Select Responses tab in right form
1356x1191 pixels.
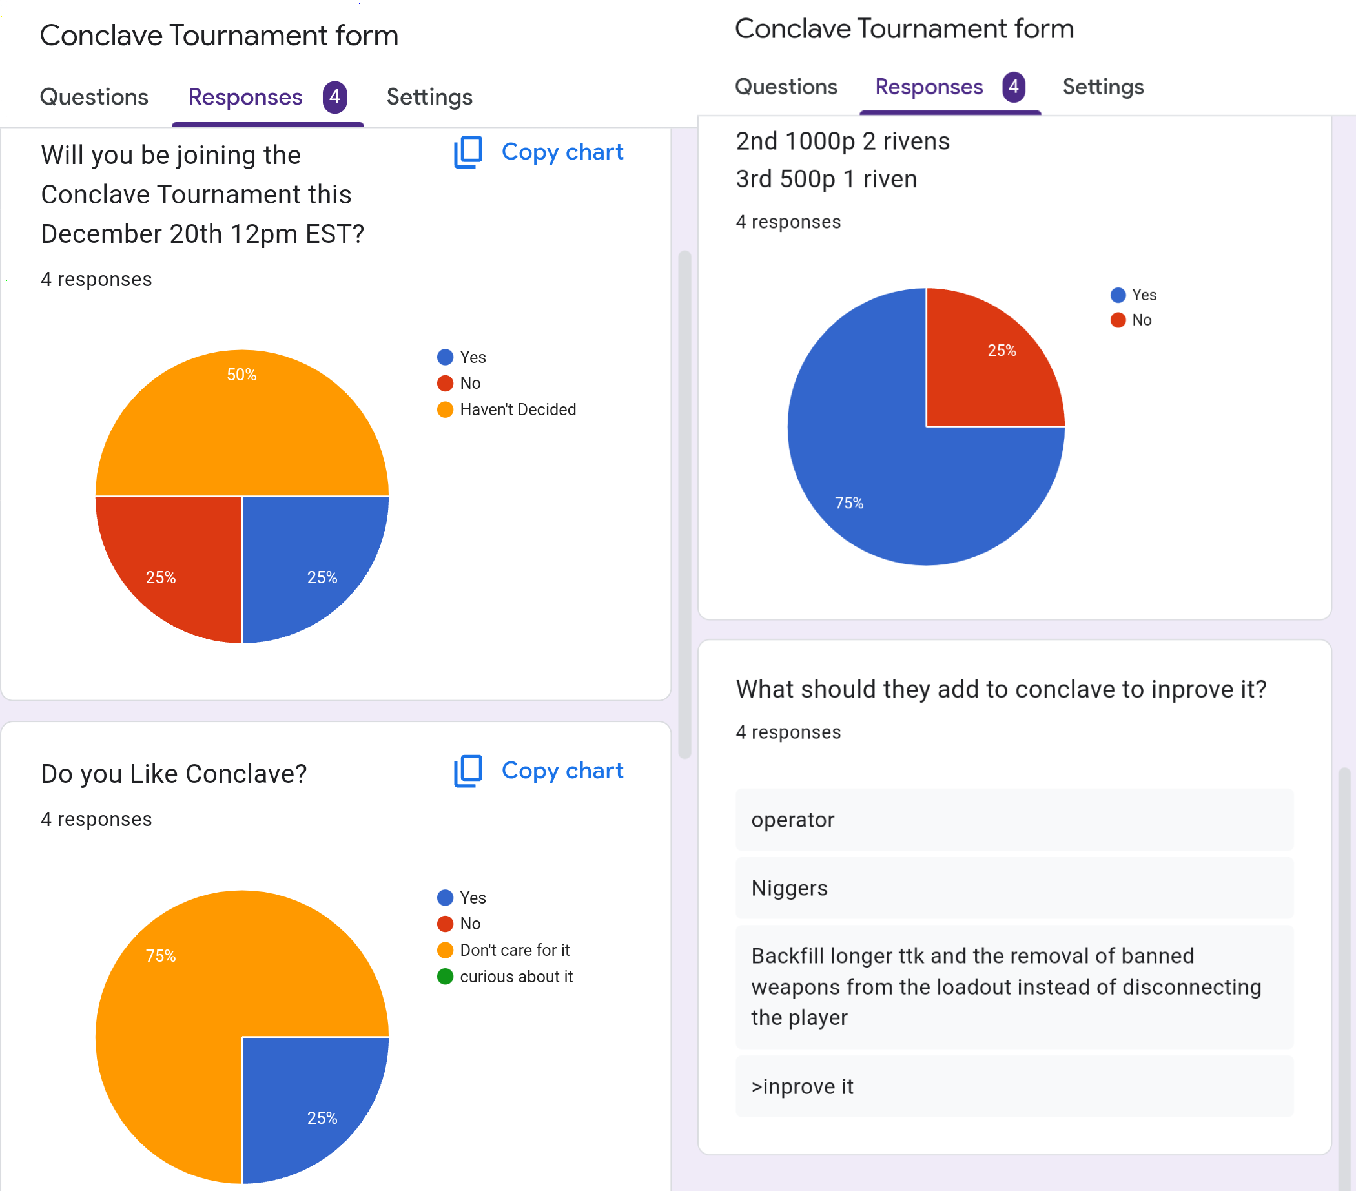(x=929, y=87)
